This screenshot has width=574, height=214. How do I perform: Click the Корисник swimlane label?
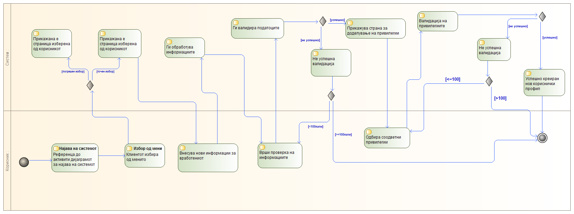click(7, 161)
